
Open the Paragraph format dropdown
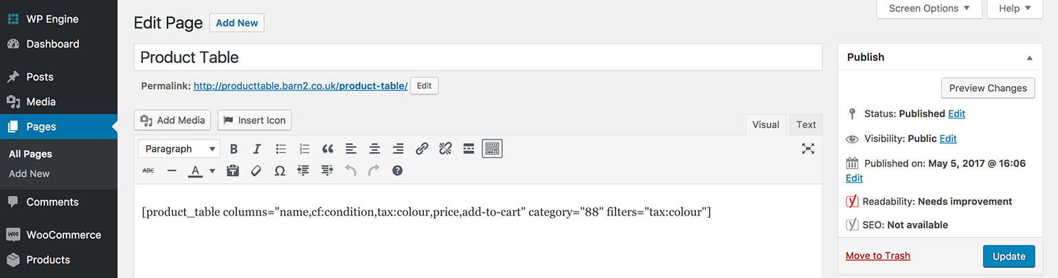pos(179,149)
